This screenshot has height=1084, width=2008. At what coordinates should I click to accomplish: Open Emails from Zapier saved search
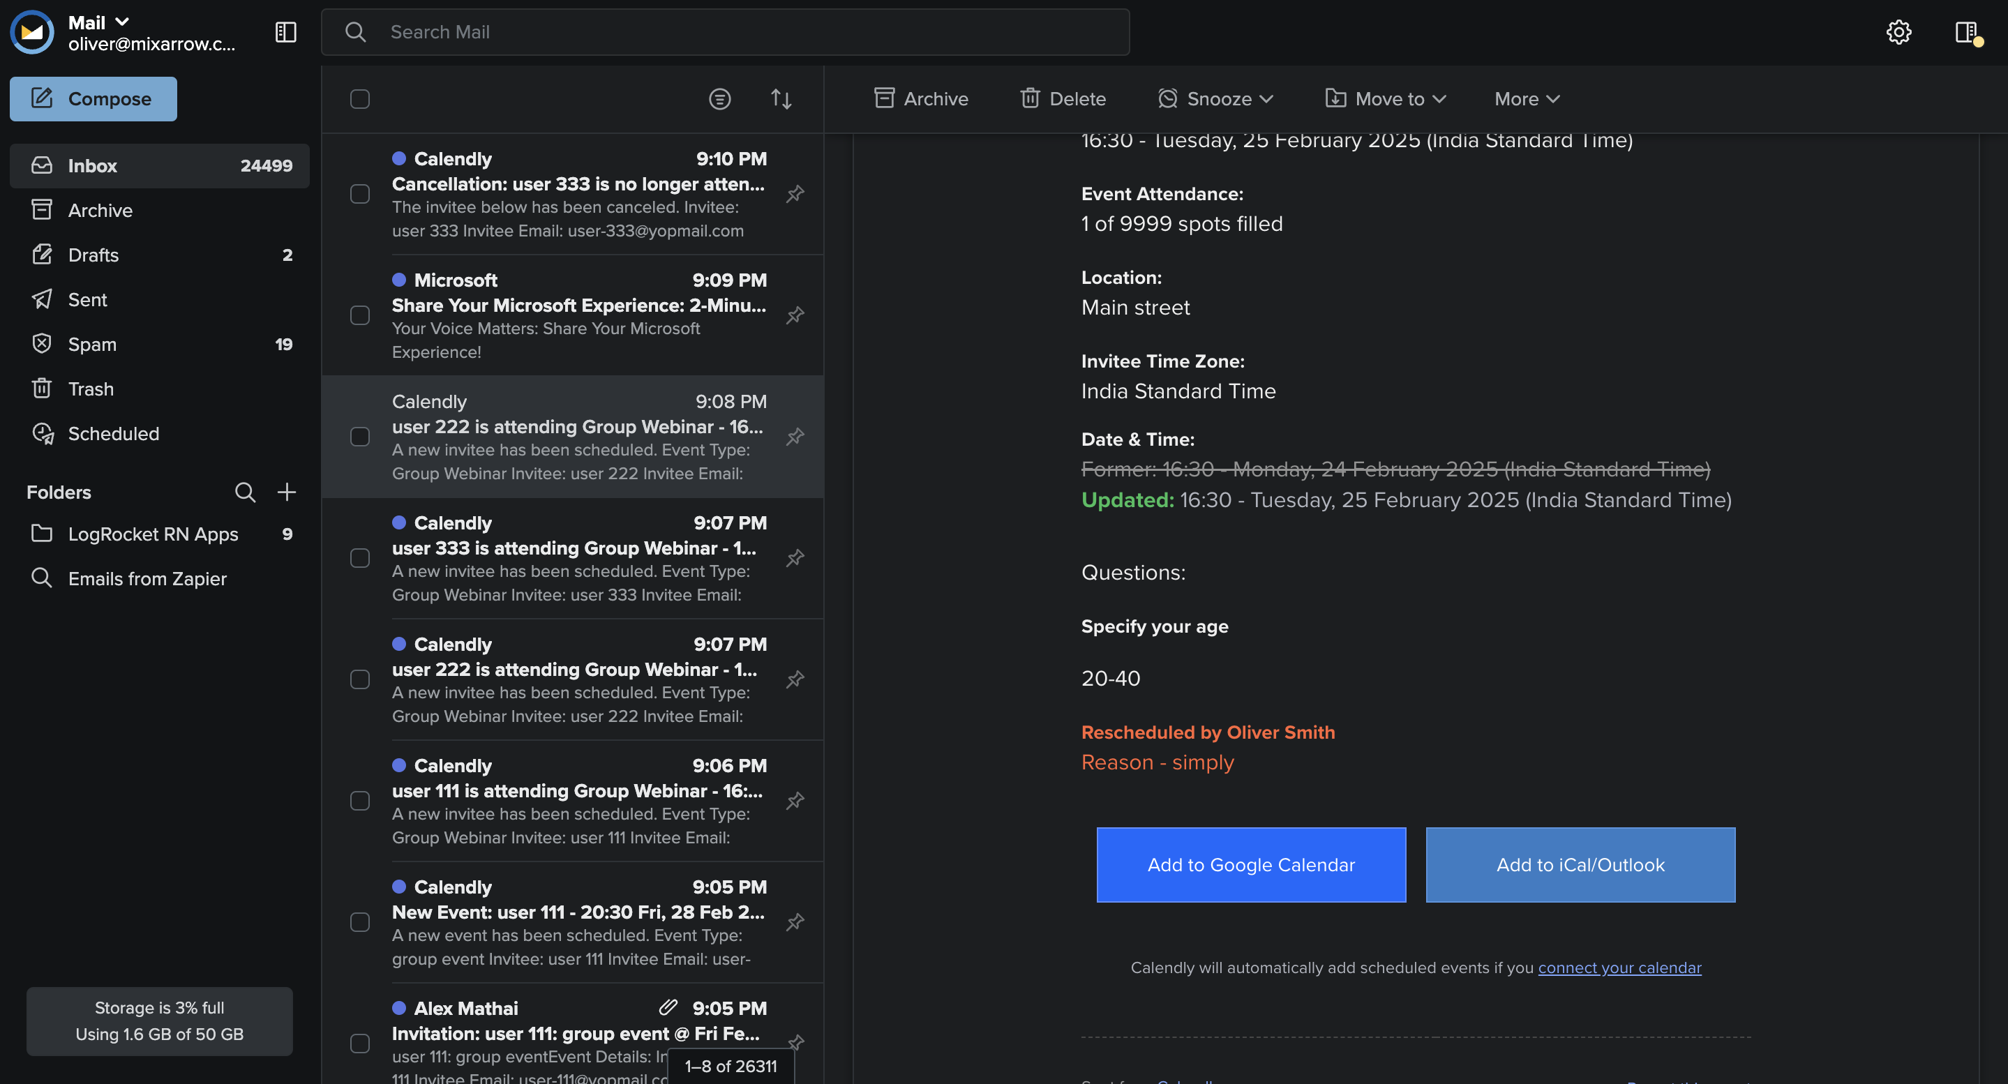(x=160, y=579)
